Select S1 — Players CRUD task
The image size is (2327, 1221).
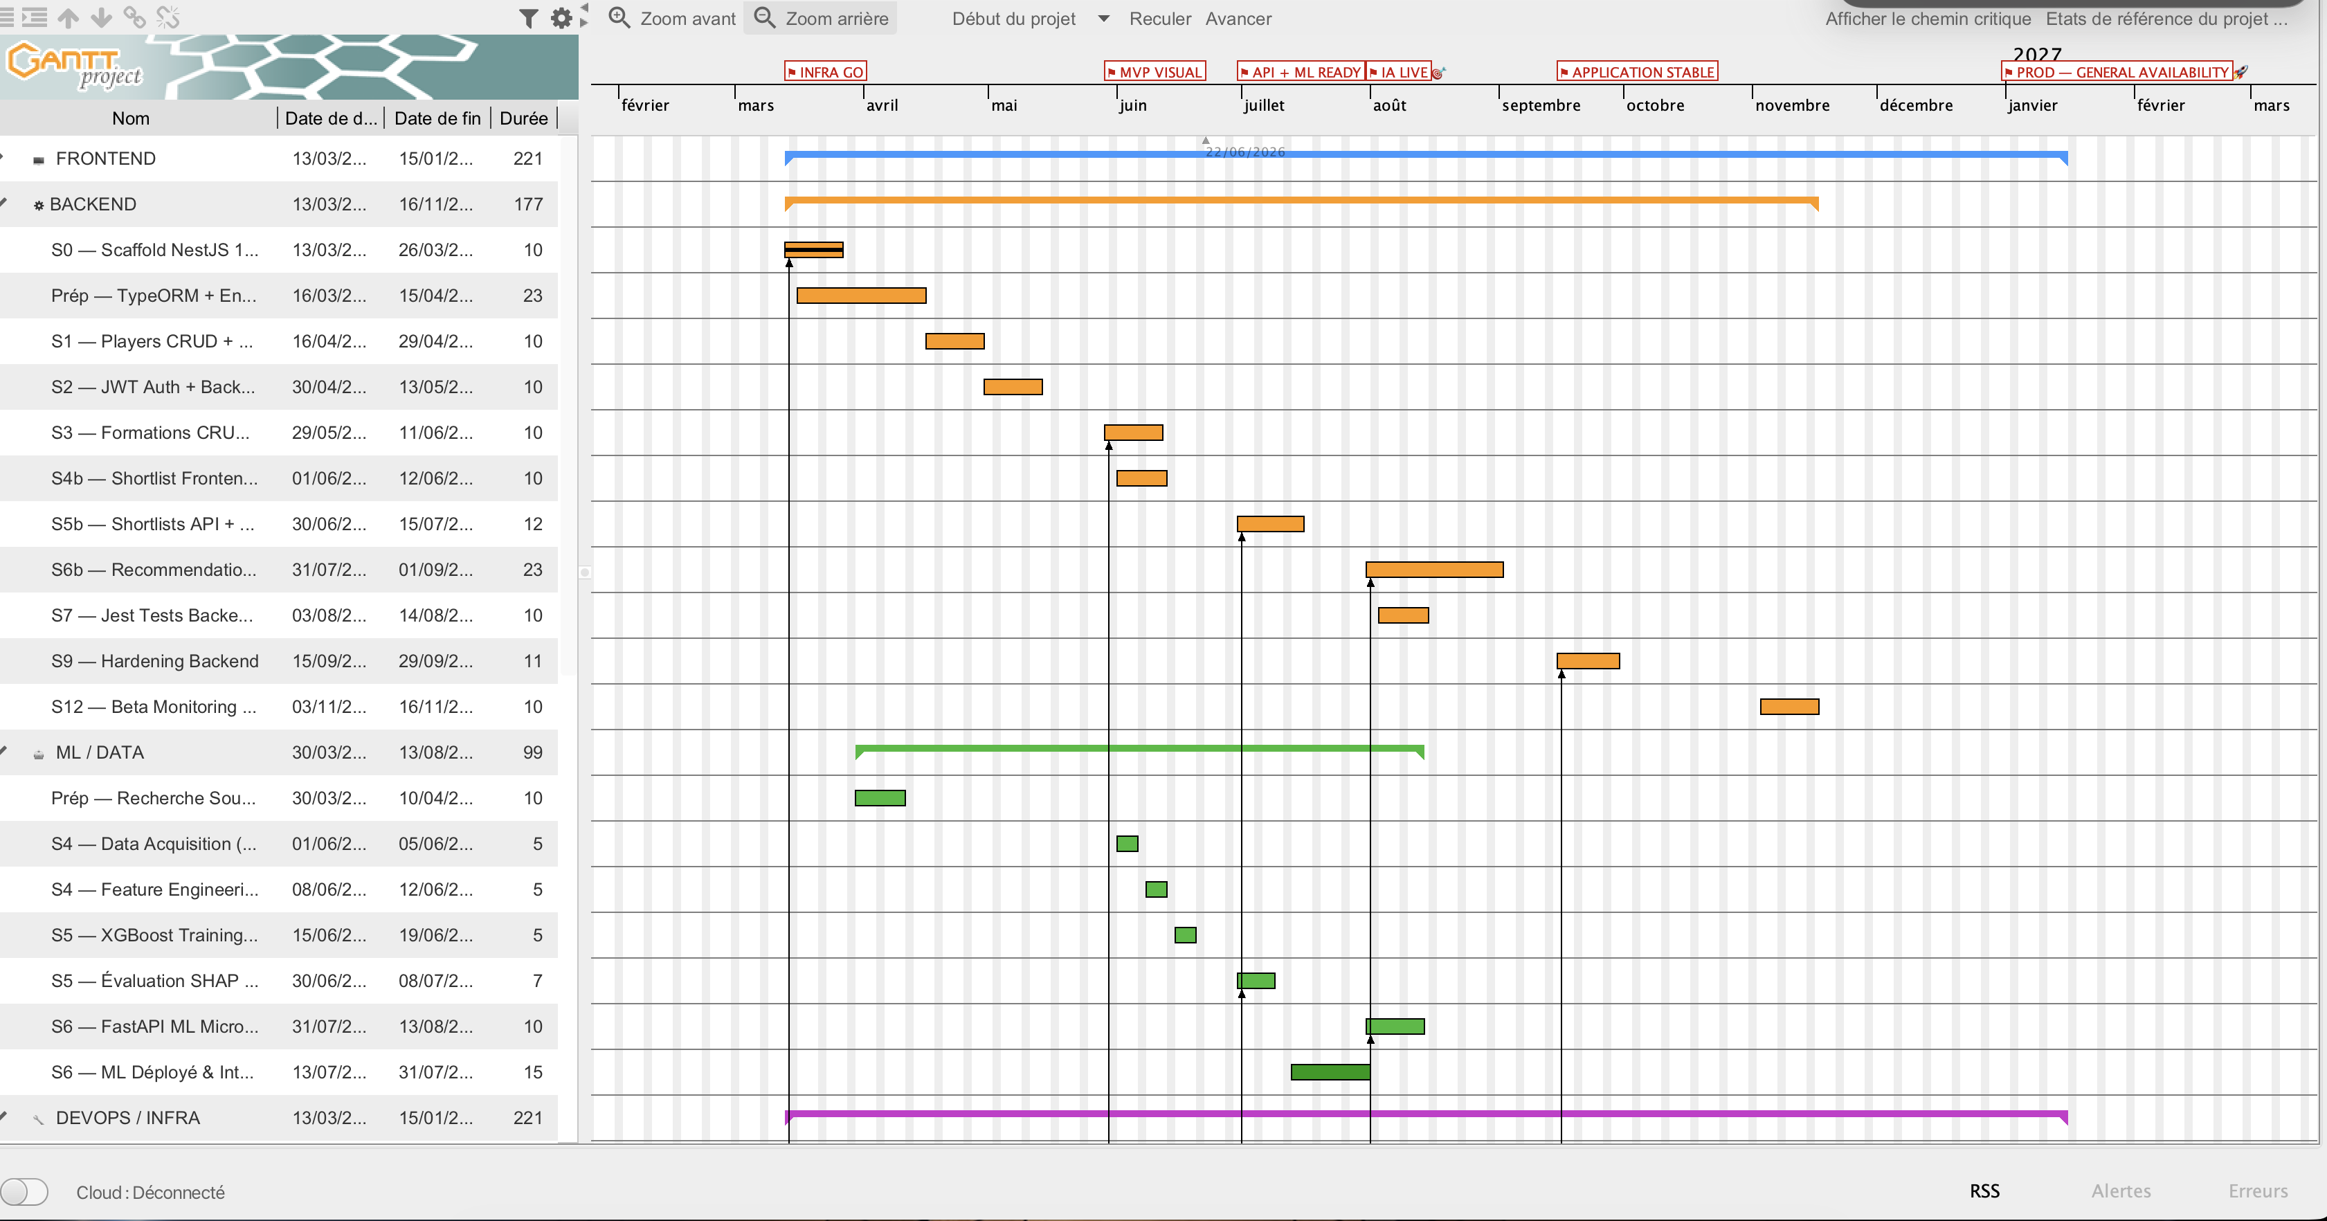pos(278,341)
